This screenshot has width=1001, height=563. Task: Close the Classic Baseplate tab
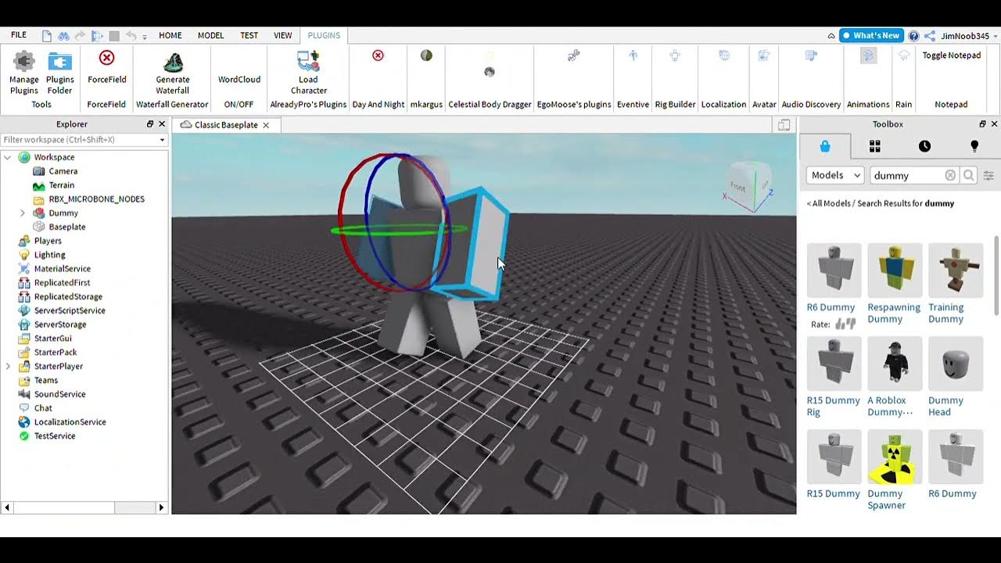266,125
